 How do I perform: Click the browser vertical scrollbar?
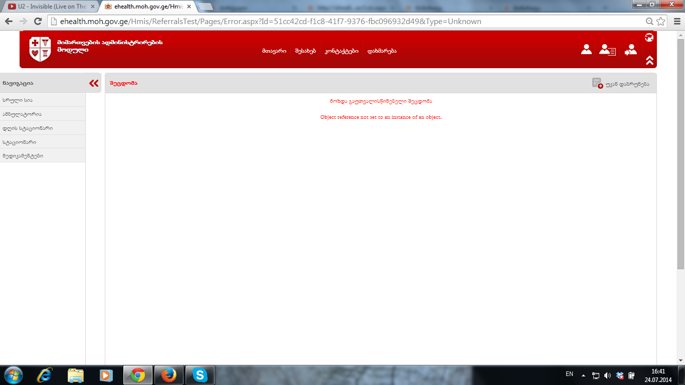pos(680,150)
